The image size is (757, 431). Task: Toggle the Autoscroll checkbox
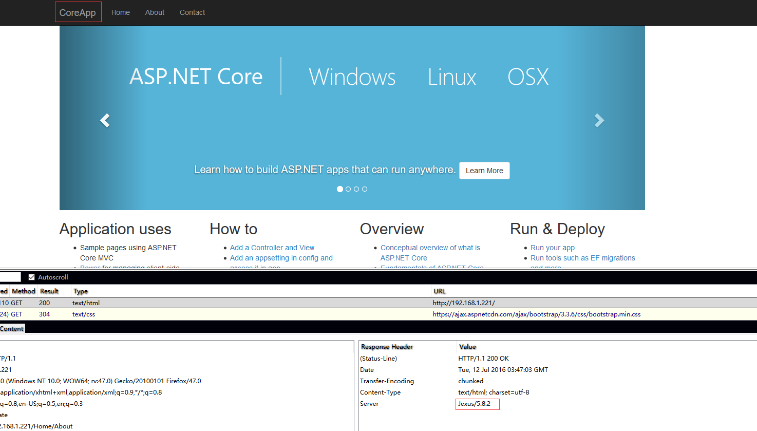pyautogui.click(x=32, y=277)
